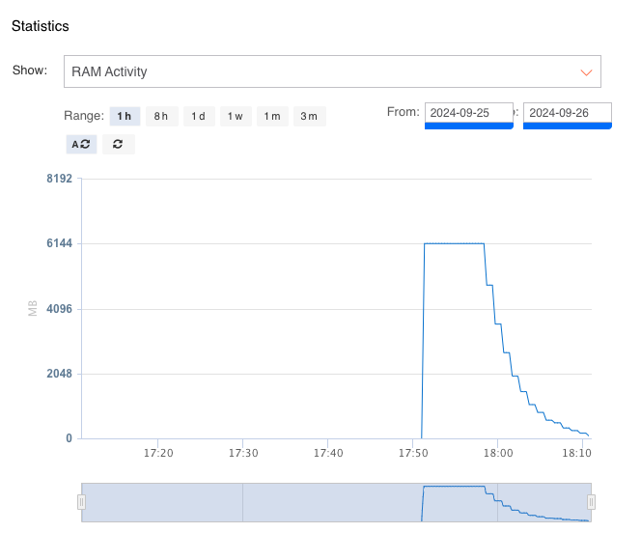Click the orange chevron in Show selector
The height and width of the screenshot is (533, 641).
tap(585, 72)
